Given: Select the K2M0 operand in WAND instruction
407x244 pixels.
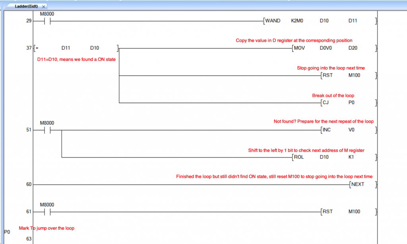Looking at the screenshot, I should (297, 21).
